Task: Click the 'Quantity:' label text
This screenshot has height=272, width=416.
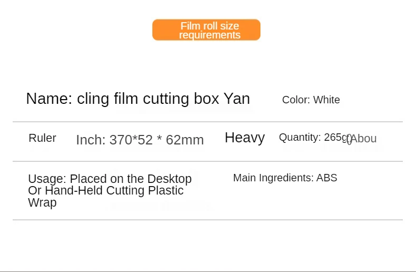Action: [299, 138]
